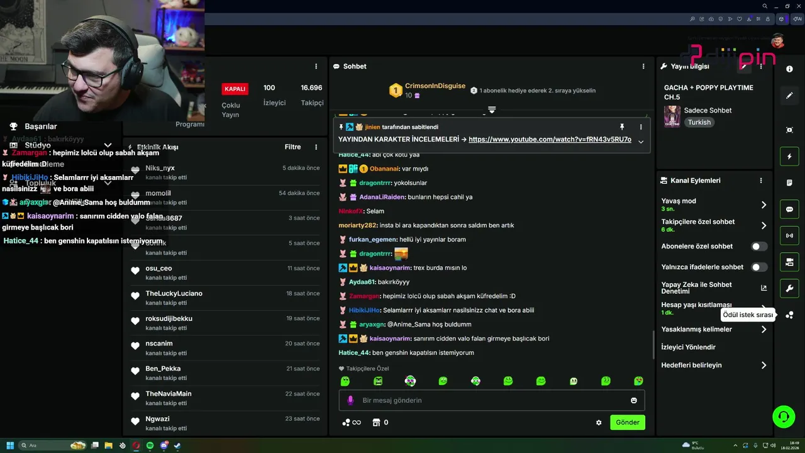Click the channel points infinity icon
805x453 pixels.
[x=352, y=423]
